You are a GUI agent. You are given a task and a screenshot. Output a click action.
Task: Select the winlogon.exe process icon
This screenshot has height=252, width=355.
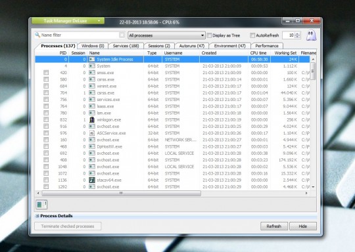point(92,119)
